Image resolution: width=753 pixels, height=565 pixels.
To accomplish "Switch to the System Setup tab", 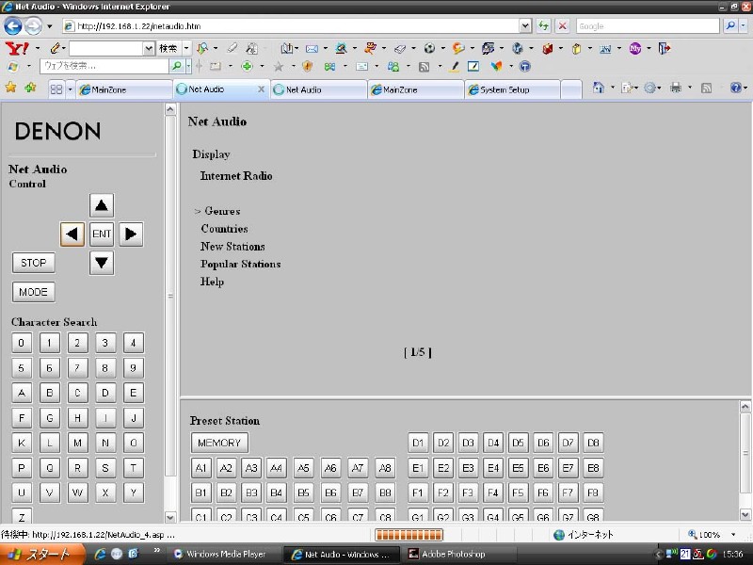I will point(513,89).
